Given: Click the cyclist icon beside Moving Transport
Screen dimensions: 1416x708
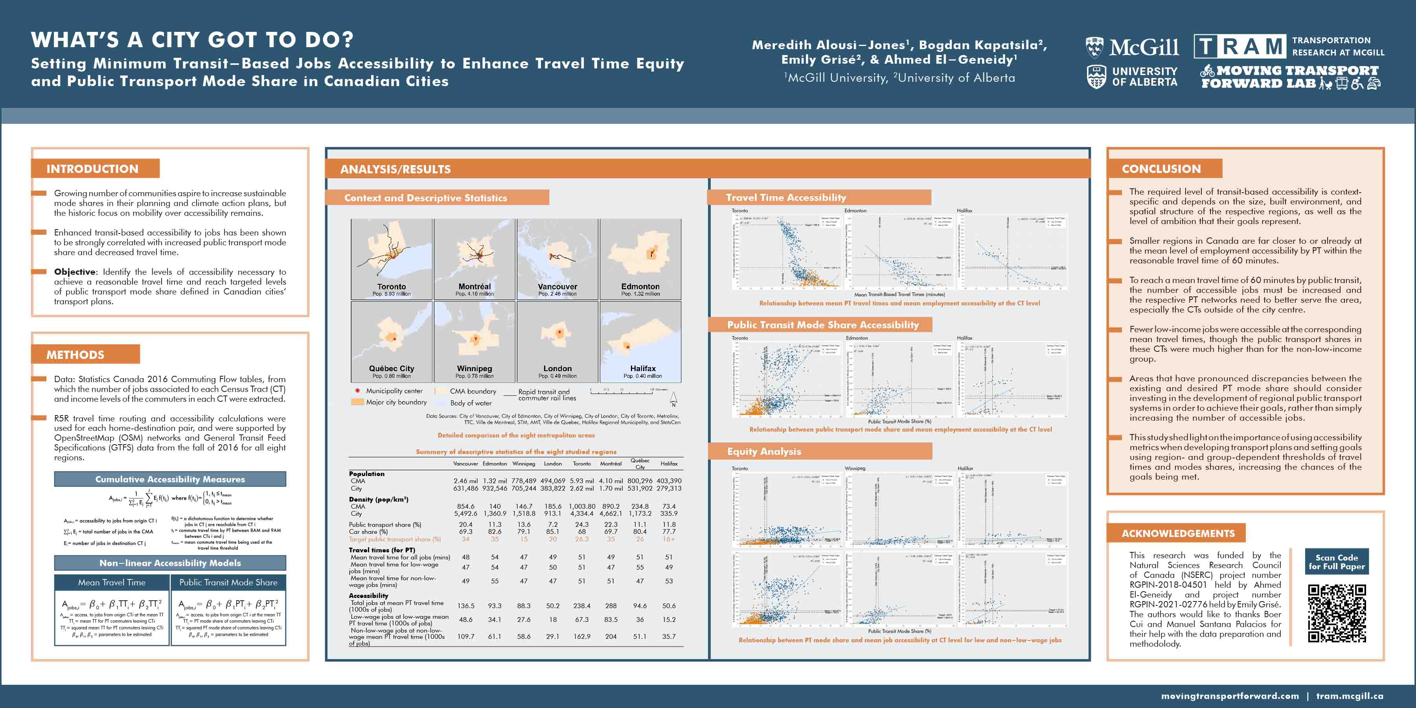Looking at the screenshot, I should (1207, 70).
